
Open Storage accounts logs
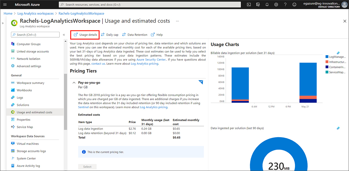31,151
